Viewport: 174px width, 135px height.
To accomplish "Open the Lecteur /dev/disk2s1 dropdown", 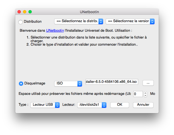I will pyautogui.click(x=92, y=105).
